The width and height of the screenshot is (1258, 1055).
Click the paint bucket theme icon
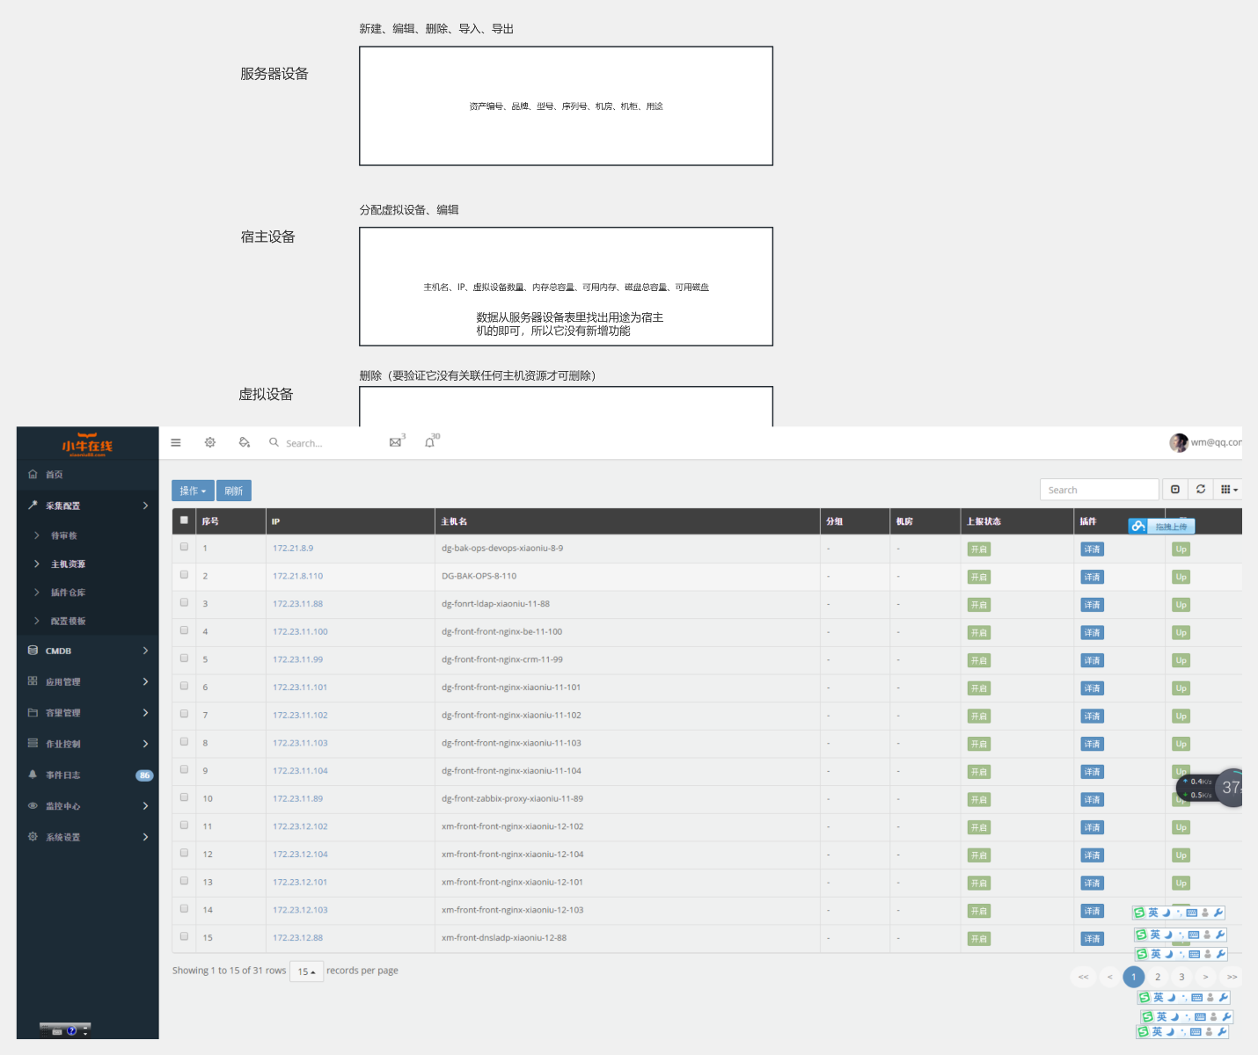pyautogui.click(x=245, y=443)
